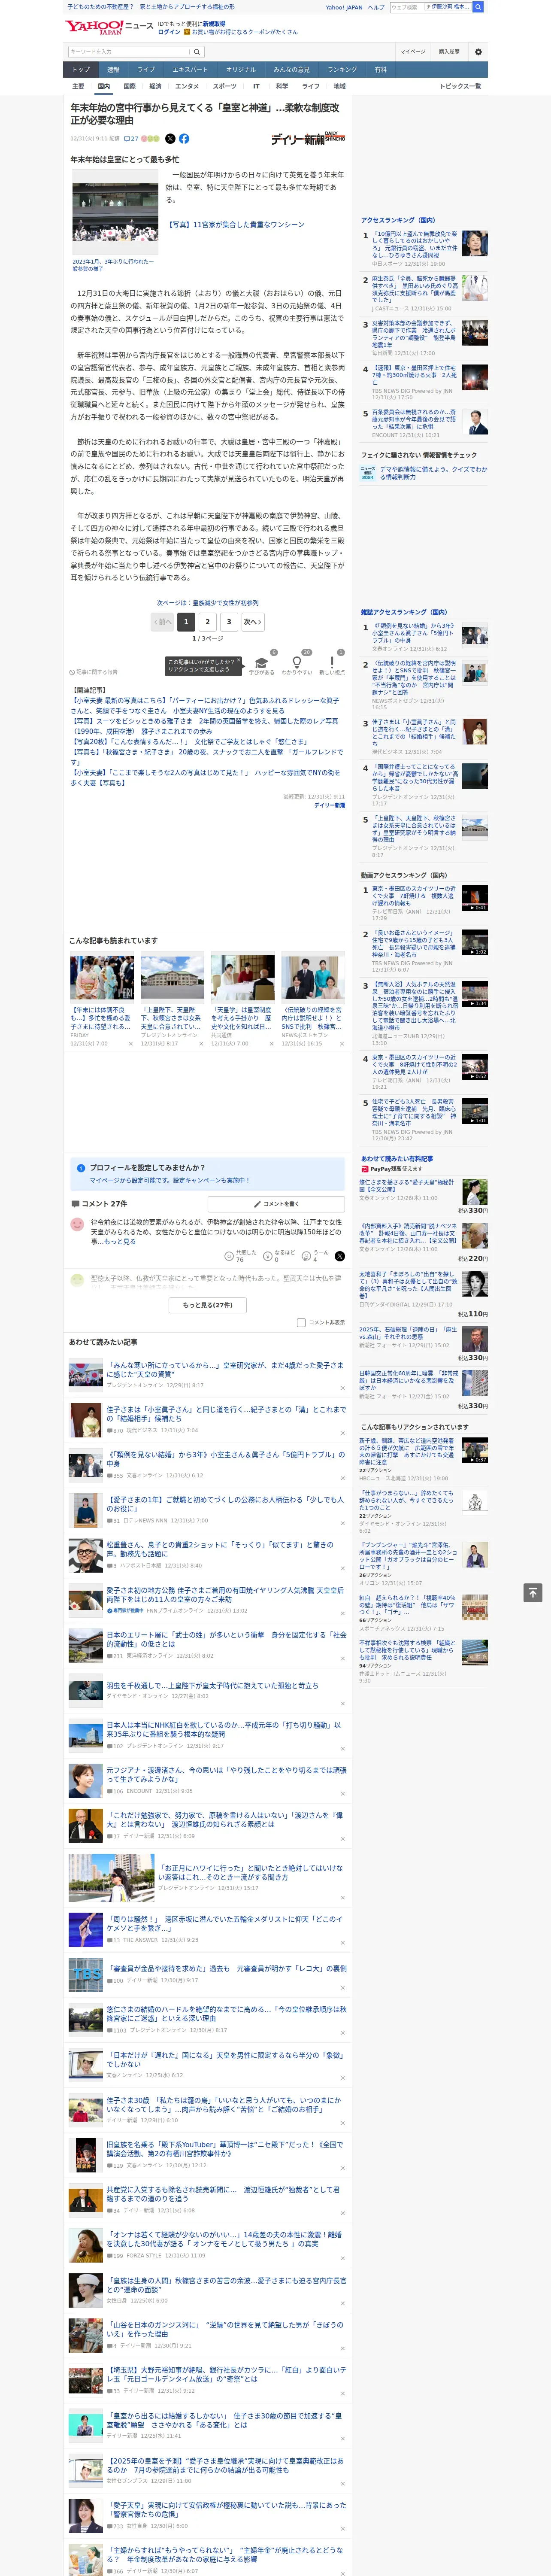The image size is (551, 2576).
Task: Open the ランキング tab
Action: (342, 70)
